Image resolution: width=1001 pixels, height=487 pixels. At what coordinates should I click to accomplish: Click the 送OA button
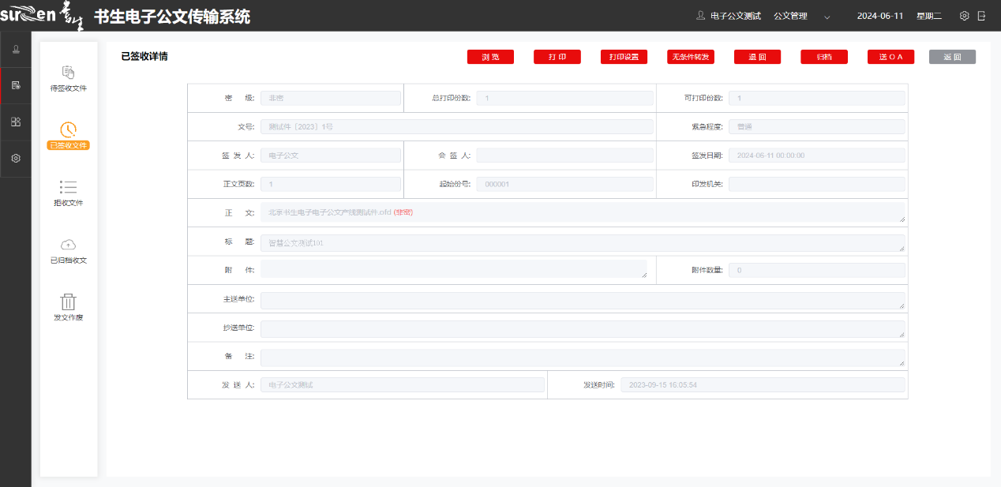click(x=890, y=57)
